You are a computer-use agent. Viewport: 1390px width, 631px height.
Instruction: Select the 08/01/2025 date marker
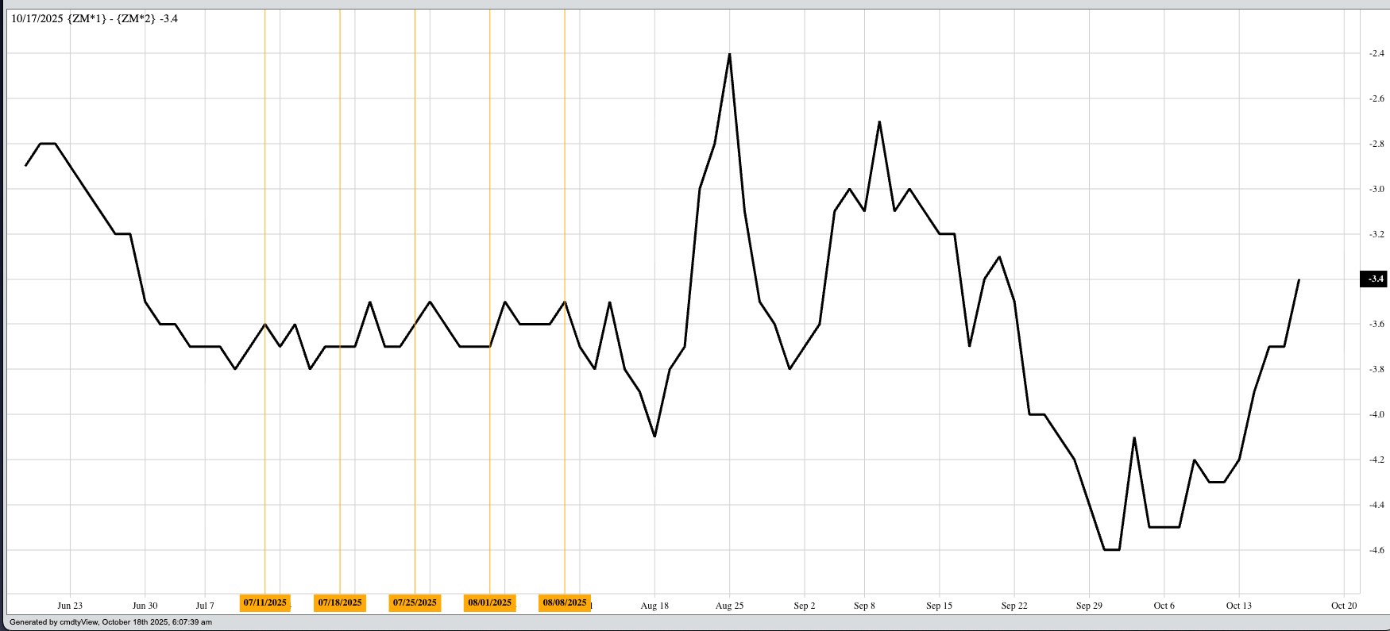pos(489,603)
